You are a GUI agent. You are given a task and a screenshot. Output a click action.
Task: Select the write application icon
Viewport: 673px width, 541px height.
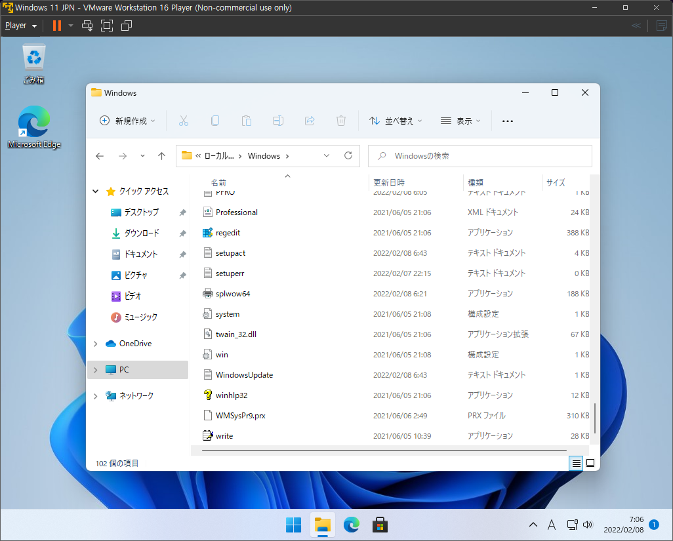tap(208, 436)
